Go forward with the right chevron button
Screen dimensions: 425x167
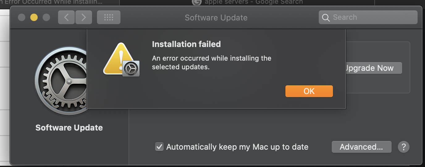tap(83, 17)
